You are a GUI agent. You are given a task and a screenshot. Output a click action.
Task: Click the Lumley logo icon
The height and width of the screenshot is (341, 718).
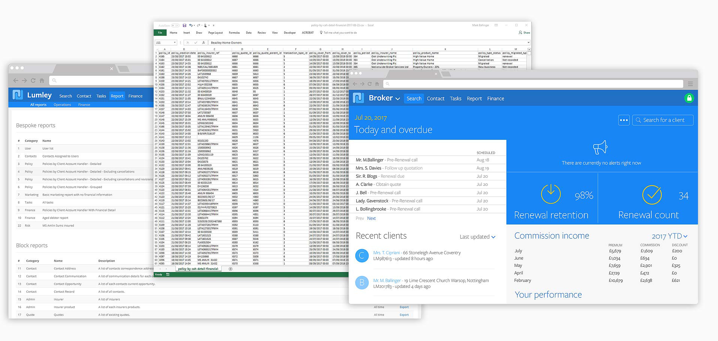(x=18, y=95)
